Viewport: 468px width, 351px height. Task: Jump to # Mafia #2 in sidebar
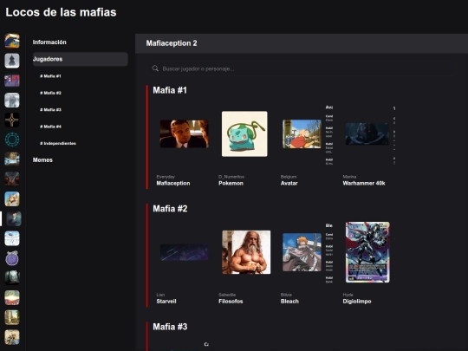click(x=50, y=93)
